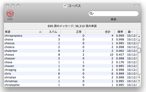
Task: Click total 10 in choose row
Action: (x=112, y=55)
